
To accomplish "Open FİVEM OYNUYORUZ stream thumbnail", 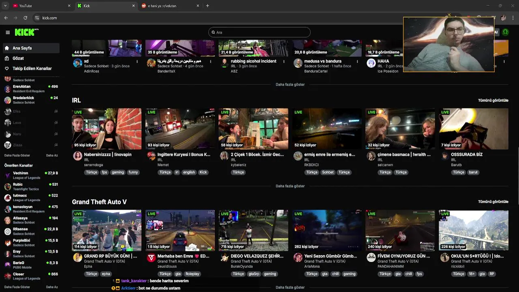I will pyautogui.click(x=400, y=230).
